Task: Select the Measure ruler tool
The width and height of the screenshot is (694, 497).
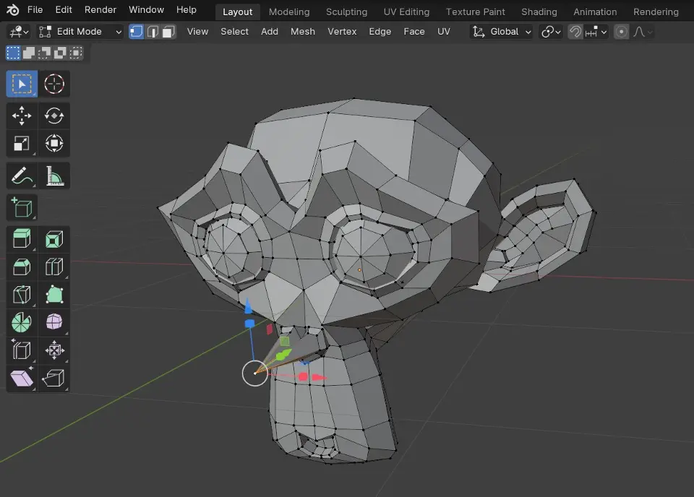Action: pyautogui.click(x=54, y=176)
